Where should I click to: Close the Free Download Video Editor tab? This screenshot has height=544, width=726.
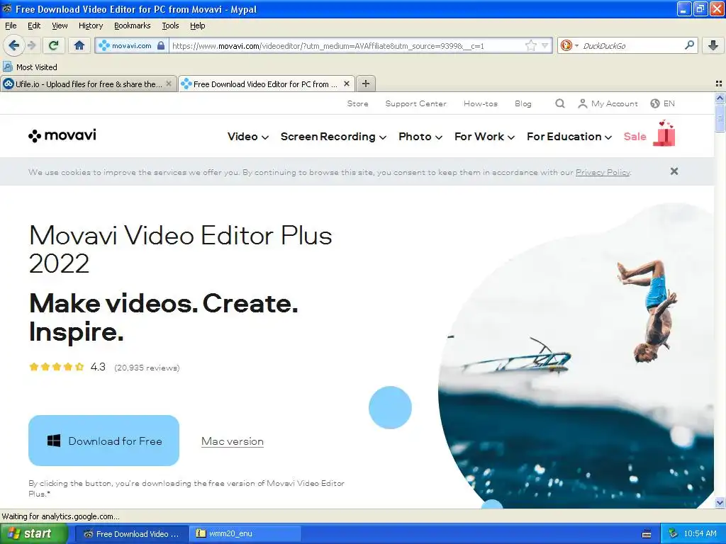tap(346, 84)
